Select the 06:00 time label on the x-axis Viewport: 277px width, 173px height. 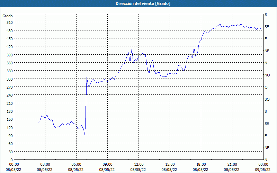[x=76, y=165]
